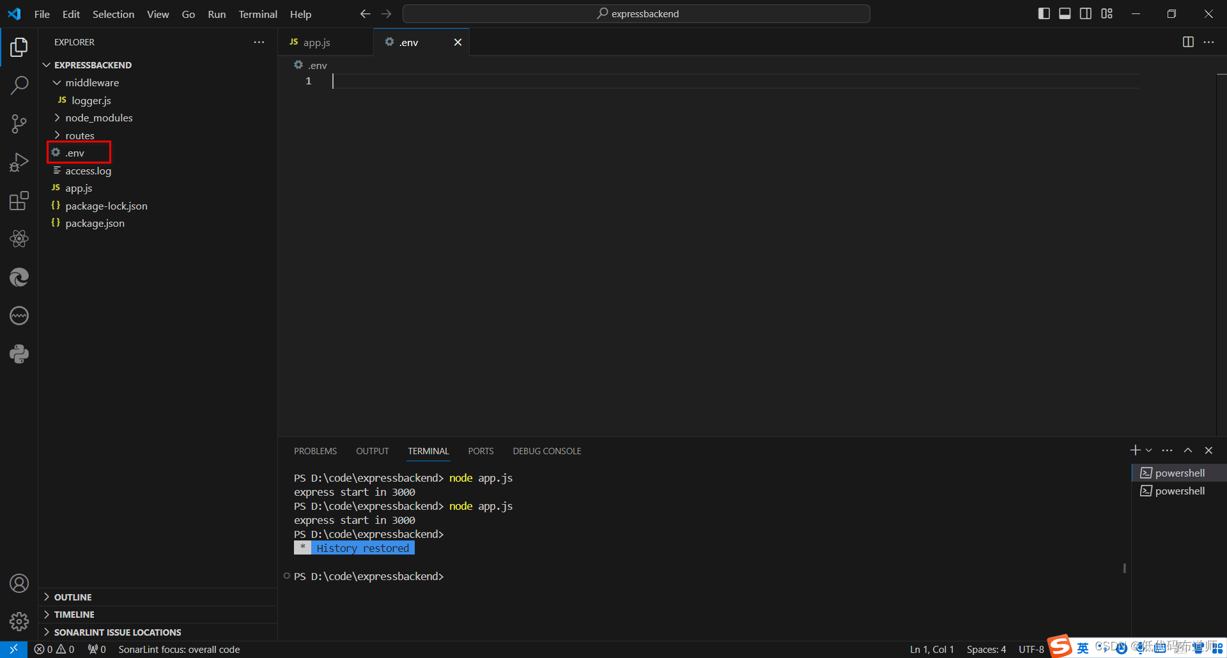The image size is (1227, 658).
Task: Open the SonarLint wave icon
Action: [19, 316]
